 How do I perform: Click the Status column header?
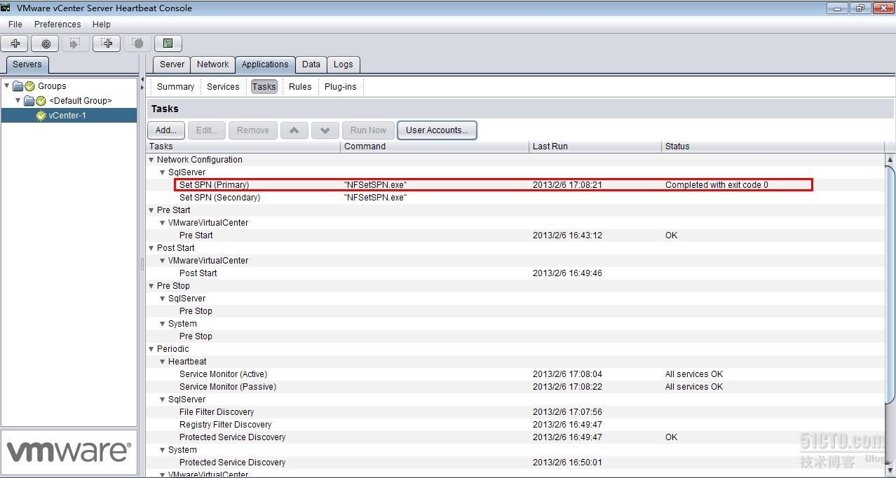[x=773, y=146]
